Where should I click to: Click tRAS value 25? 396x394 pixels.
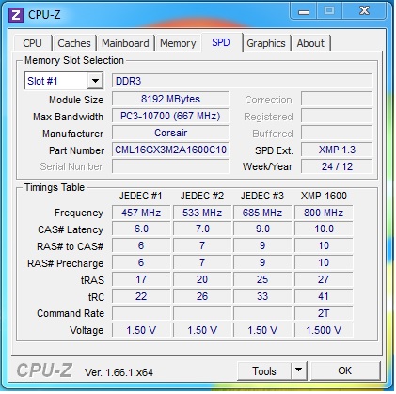pyautogui.click(x=262, y=279)
